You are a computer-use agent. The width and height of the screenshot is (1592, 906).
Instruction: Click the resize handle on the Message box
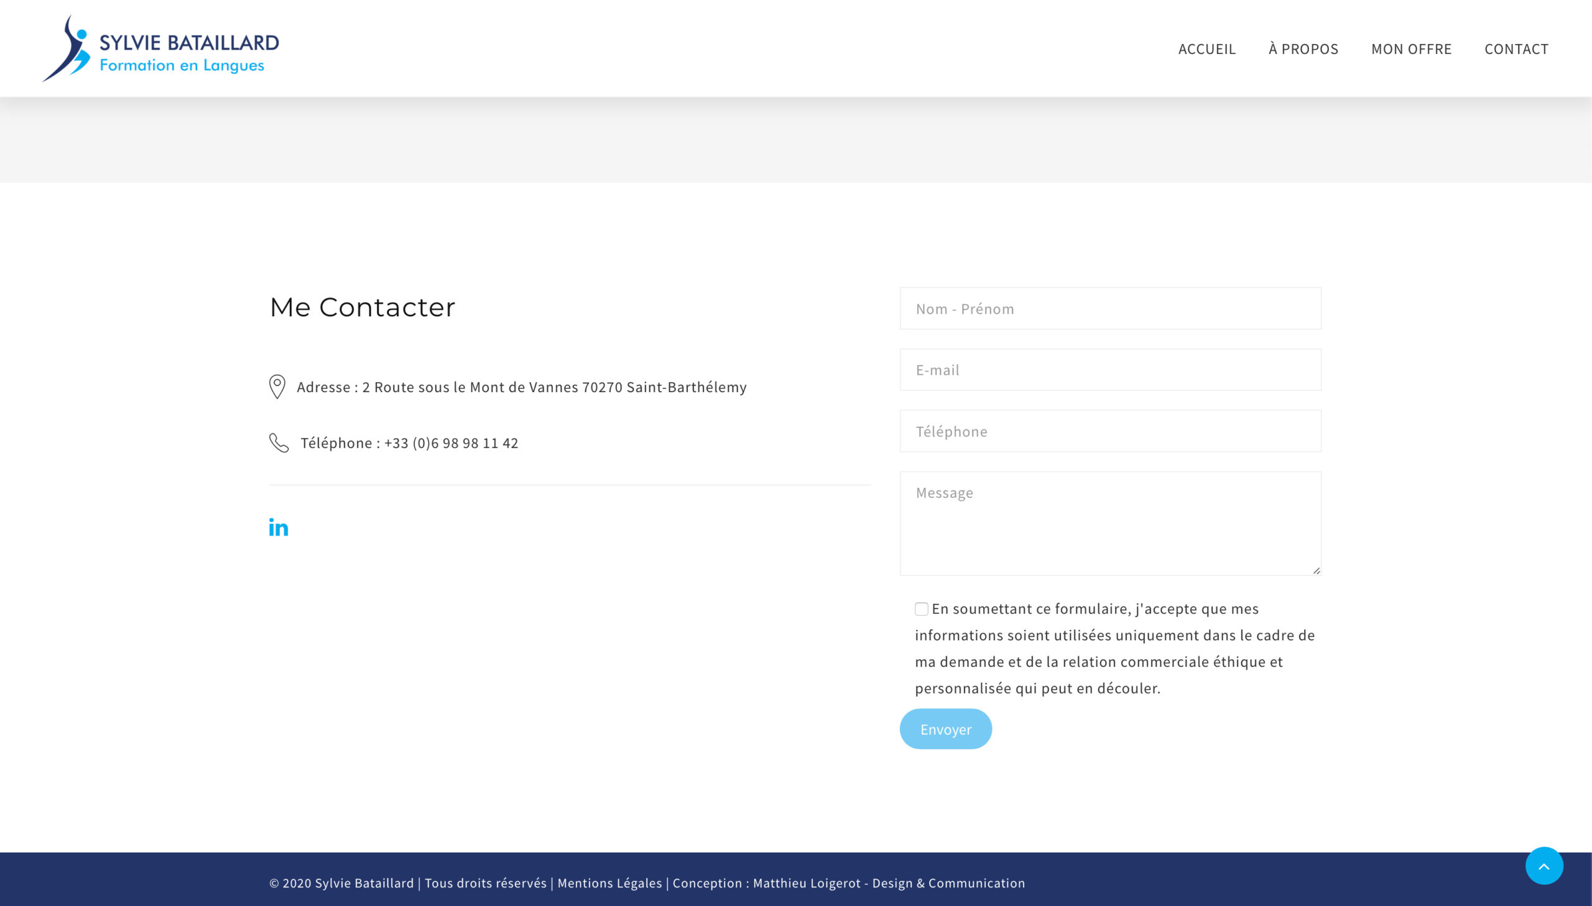point(1314,570)
